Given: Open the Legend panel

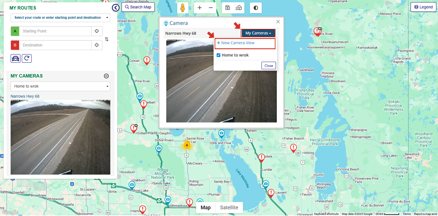Looking at the screenshot, I should [424, 7].
